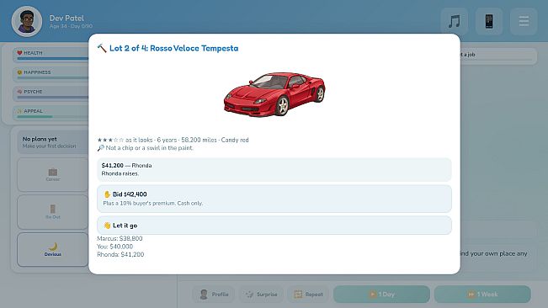Click the Repeat button
The width and height of the screenshot is (548, 308).
point(308,295)
